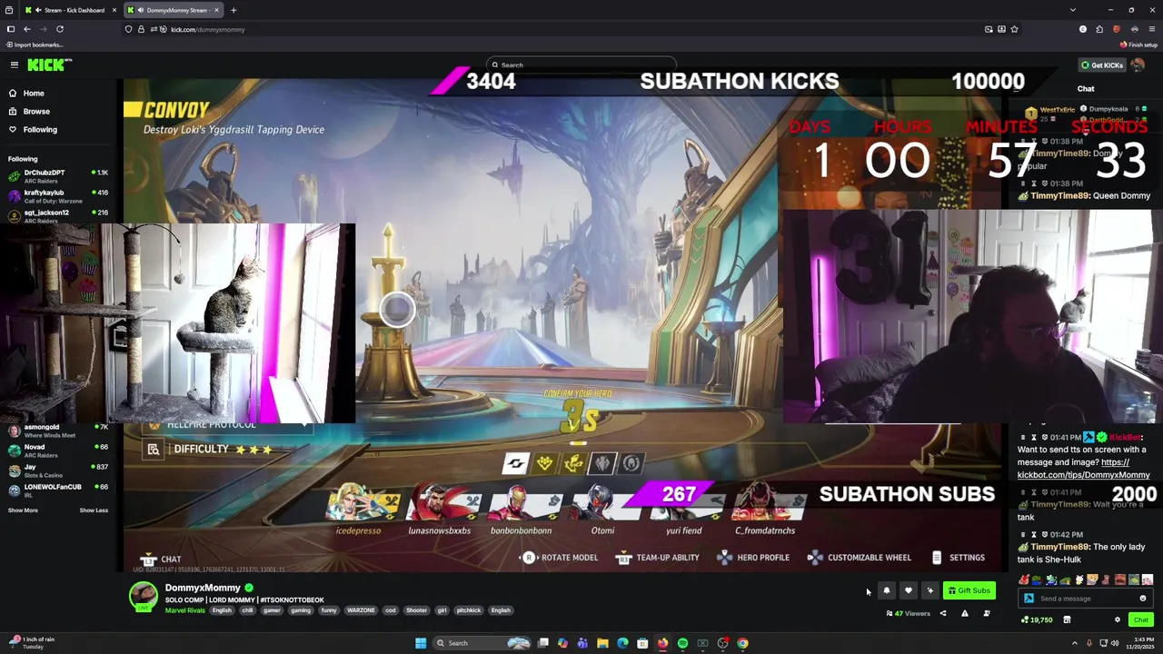Click the share stream icon
The height and width of the screenshot is (654, 1163).
(943, 613)
